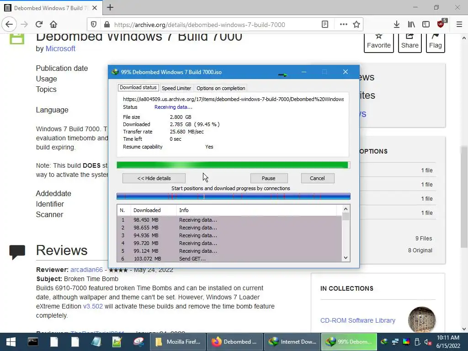Select connection row 5 with 99.124 MB
Viewport: 468px width, 351px height.
click(229, 251)
